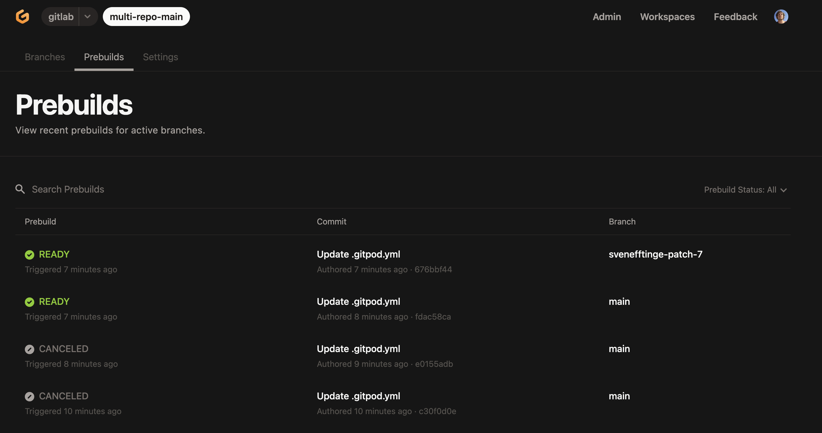This screenshot has height=433, width=822.
Task: Open the gitlab team selector
Action: click(x=61, y=17)
